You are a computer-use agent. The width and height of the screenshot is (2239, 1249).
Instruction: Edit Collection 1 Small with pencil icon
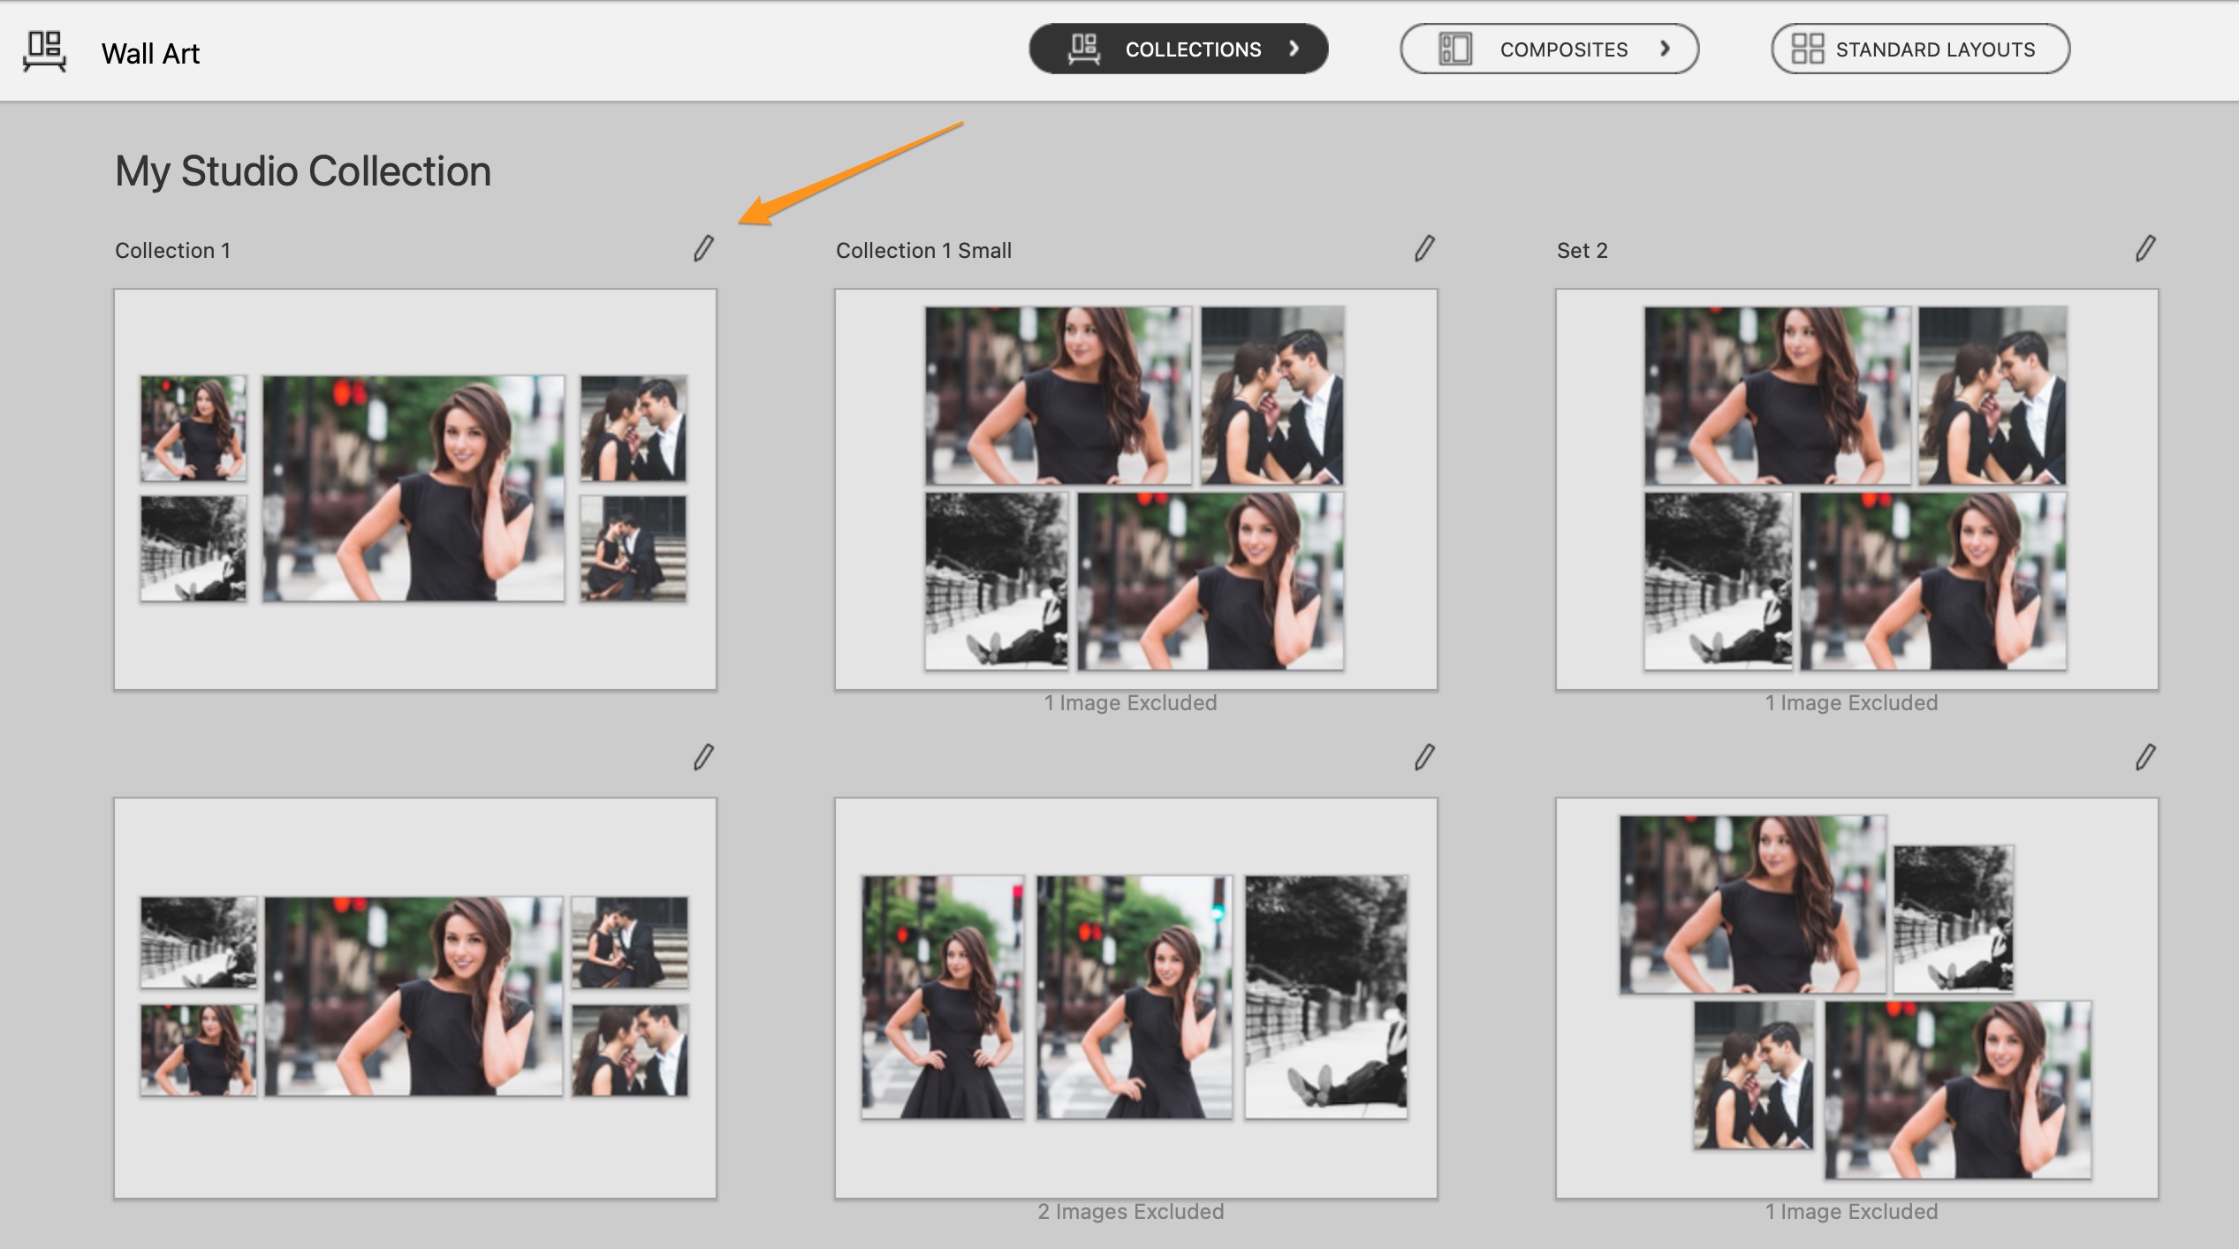point(1424,249)
